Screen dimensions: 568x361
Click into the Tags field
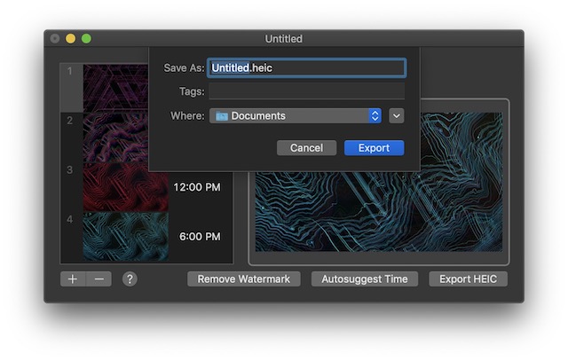point(306,91)
